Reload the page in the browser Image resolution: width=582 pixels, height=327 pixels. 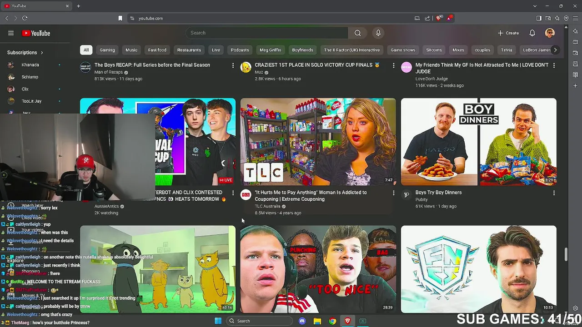(25, 18)
